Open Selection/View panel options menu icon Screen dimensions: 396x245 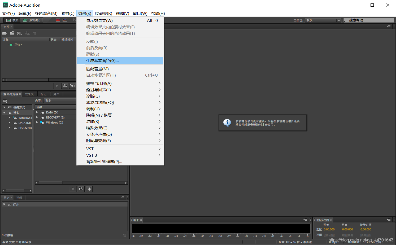(x=389, y=220)
